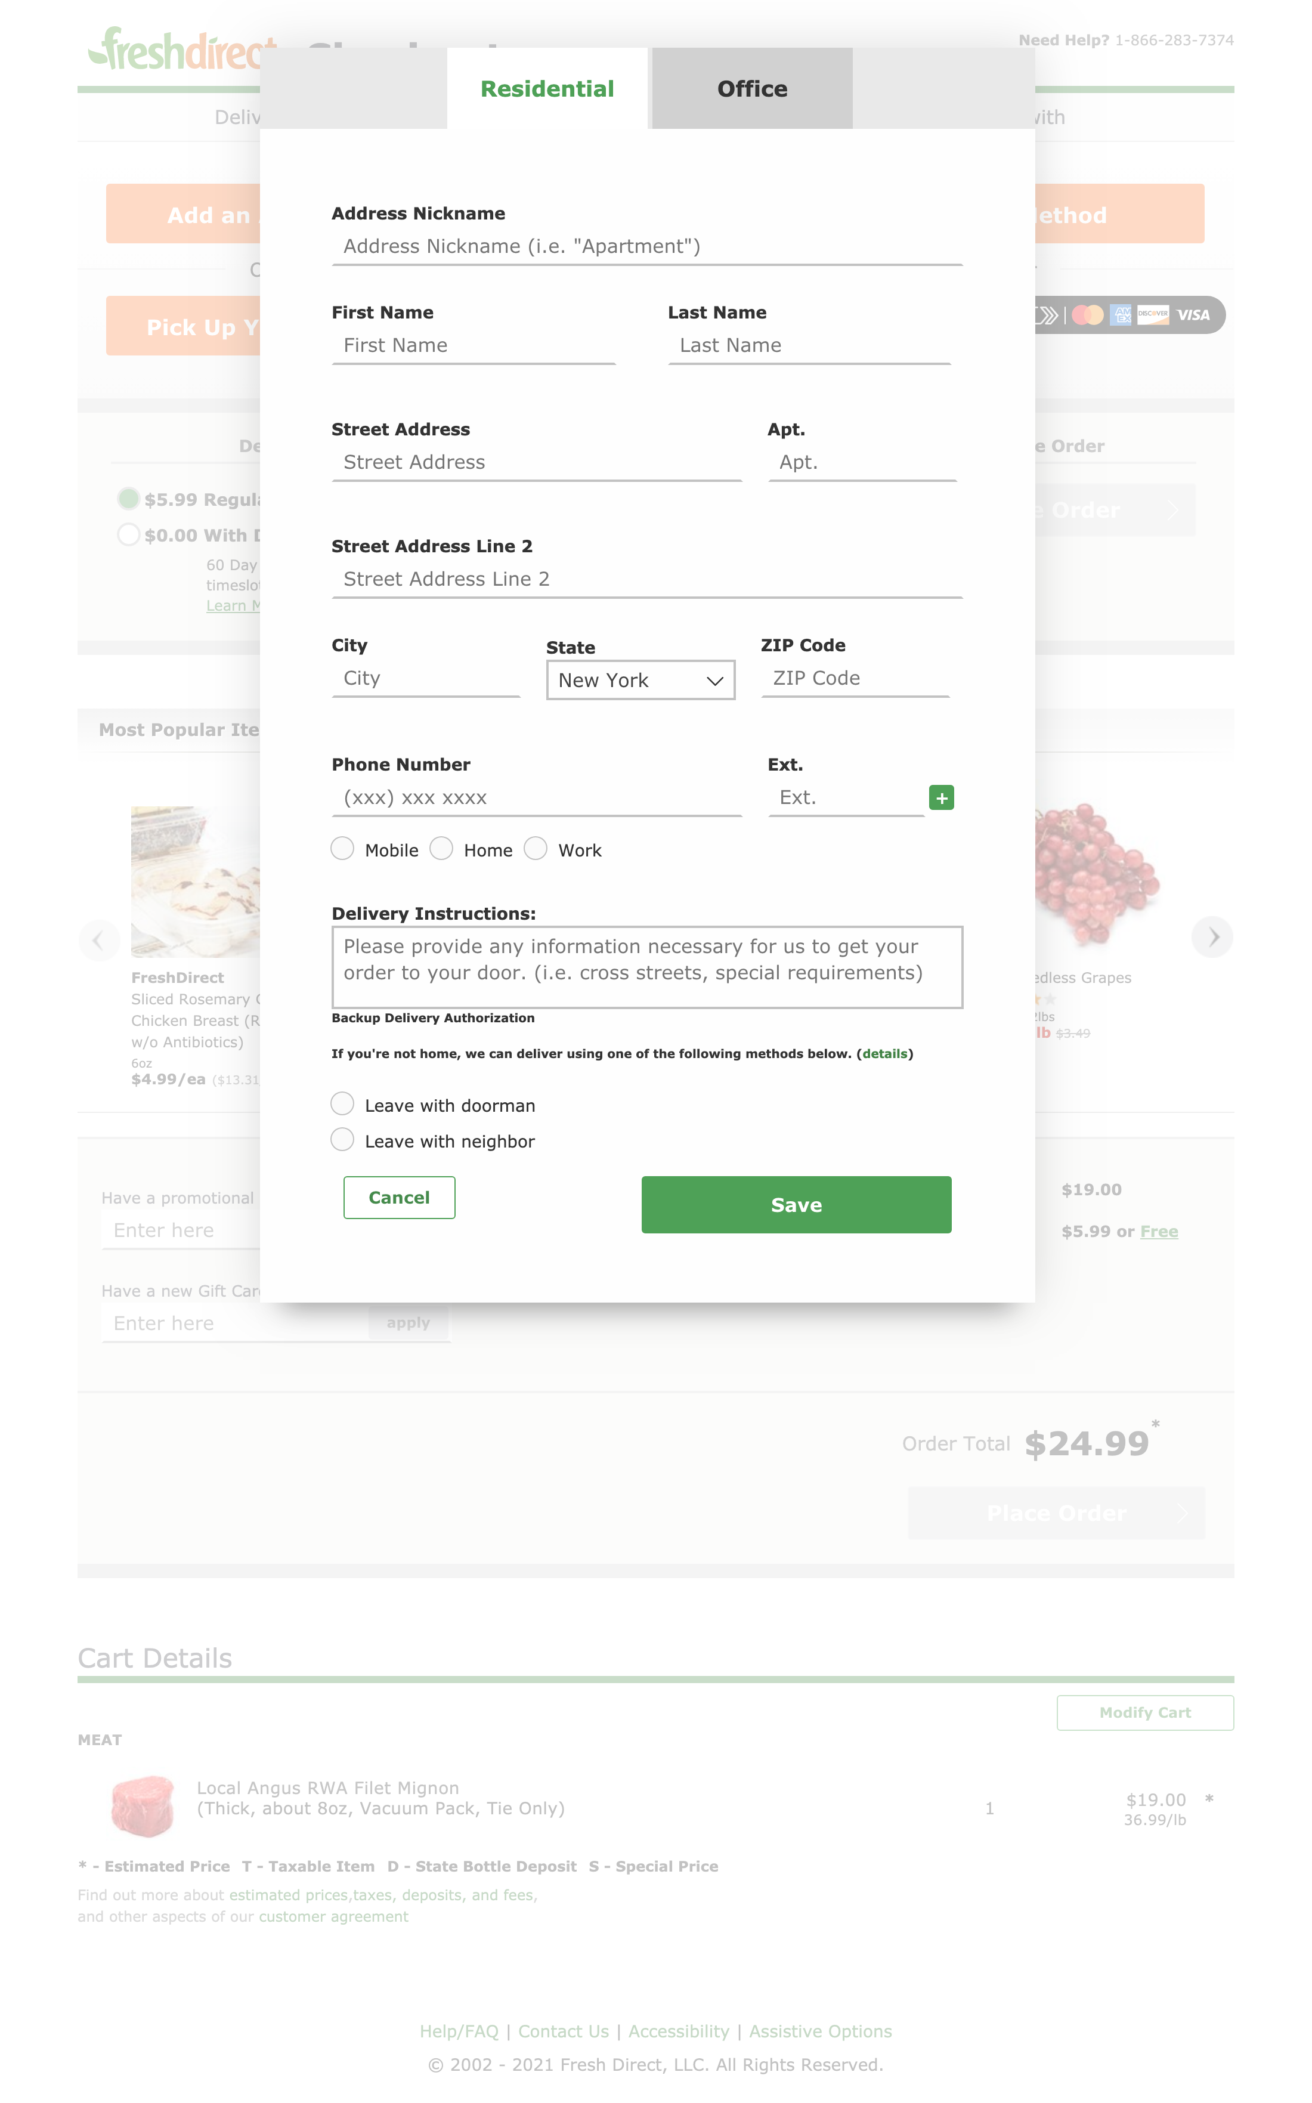Select Mobile as the phone type

pyautogui.click(x=342, y=849)
